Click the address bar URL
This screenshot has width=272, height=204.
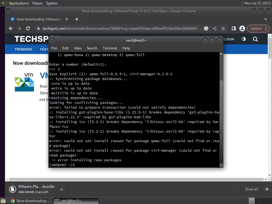(x=121, y=28)
